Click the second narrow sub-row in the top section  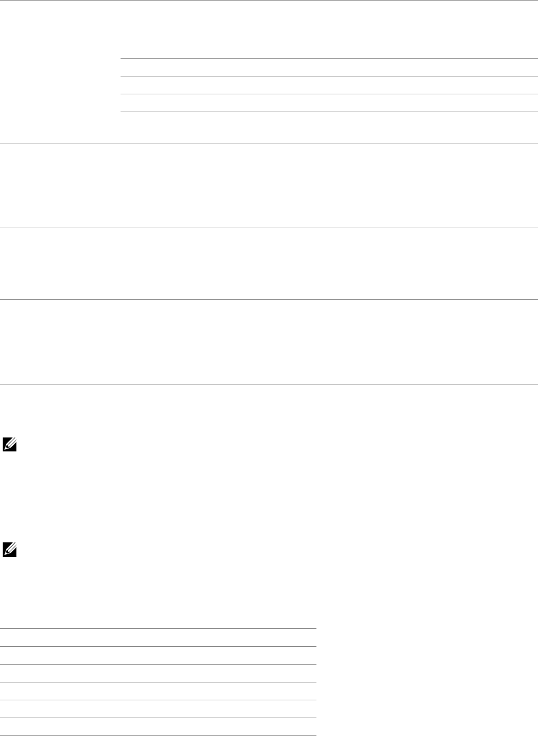click(329, 85)
